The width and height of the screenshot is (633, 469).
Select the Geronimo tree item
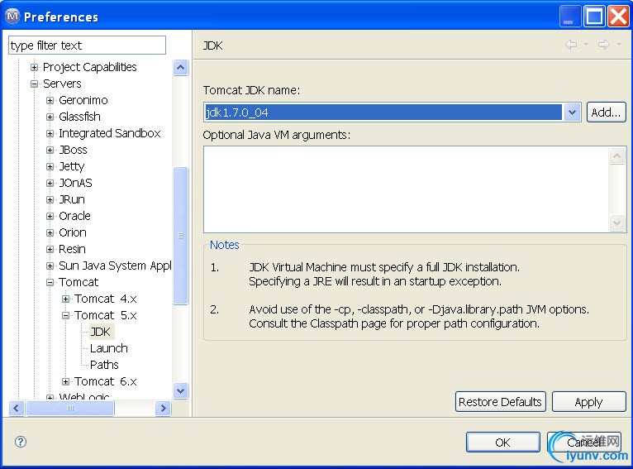[x=83, y=100]
